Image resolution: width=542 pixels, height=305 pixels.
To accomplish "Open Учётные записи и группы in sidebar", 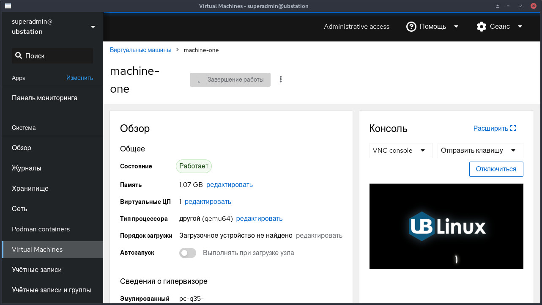I will [x=52, y=290].
